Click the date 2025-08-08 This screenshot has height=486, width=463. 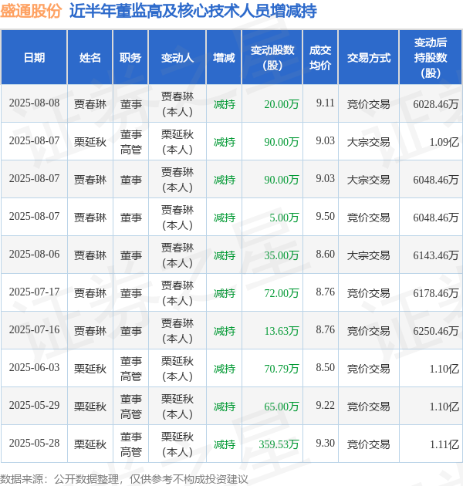coord(34,103)
